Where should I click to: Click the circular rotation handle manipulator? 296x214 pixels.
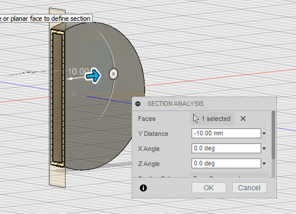tap(113, 74)
